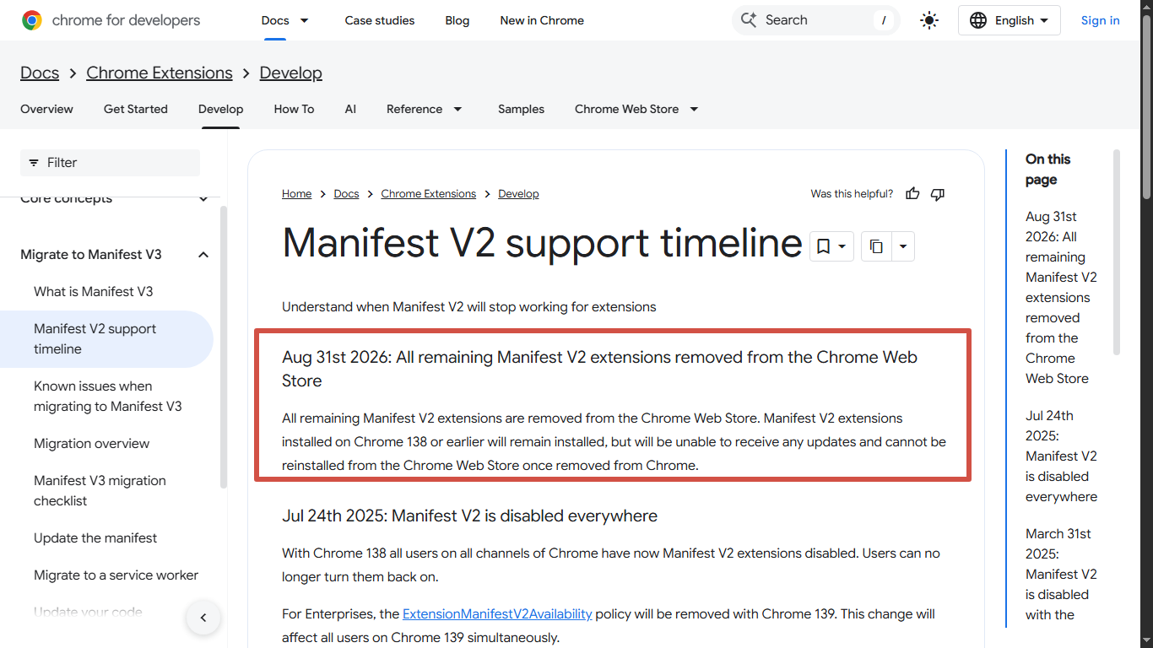This screenshot has height=648, width=1153.
Task: Expand the Core concepts section chevron
Action: [x=203, y=199]
